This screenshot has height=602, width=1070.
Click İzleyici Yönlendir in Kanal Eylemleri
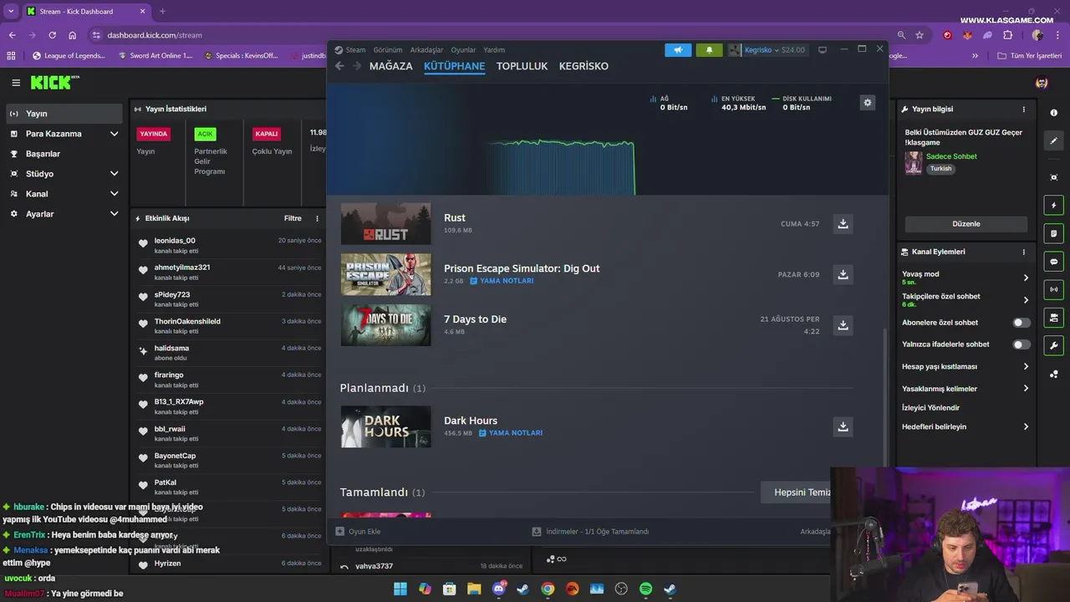click(930, 408)
